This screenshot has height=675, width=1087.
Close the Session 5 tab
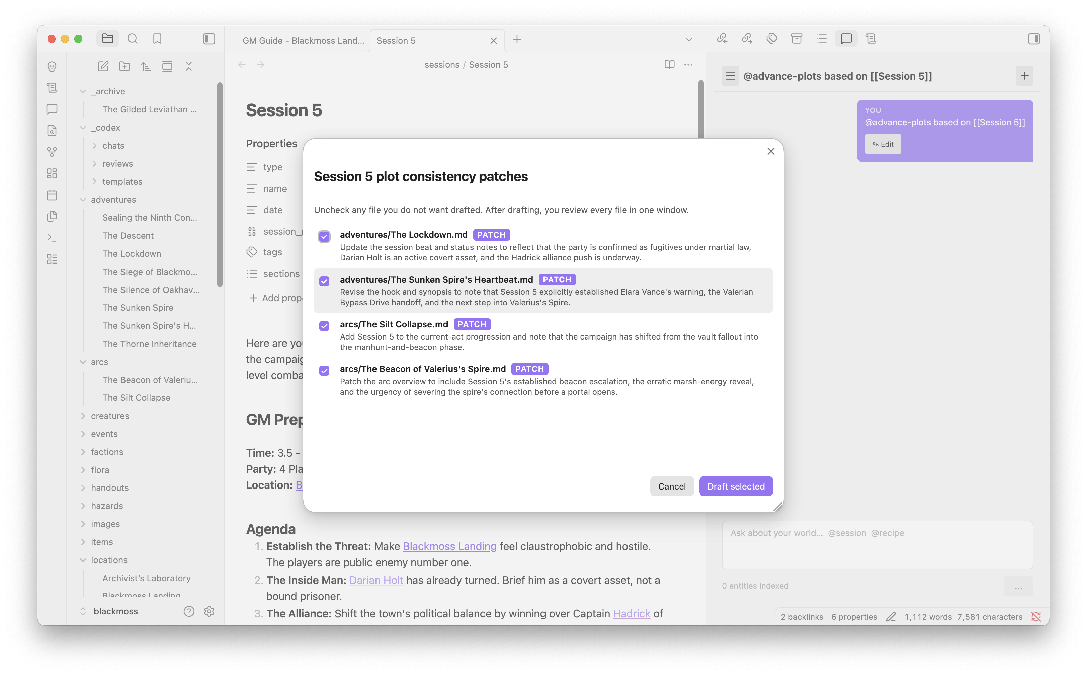pos(494,41)
